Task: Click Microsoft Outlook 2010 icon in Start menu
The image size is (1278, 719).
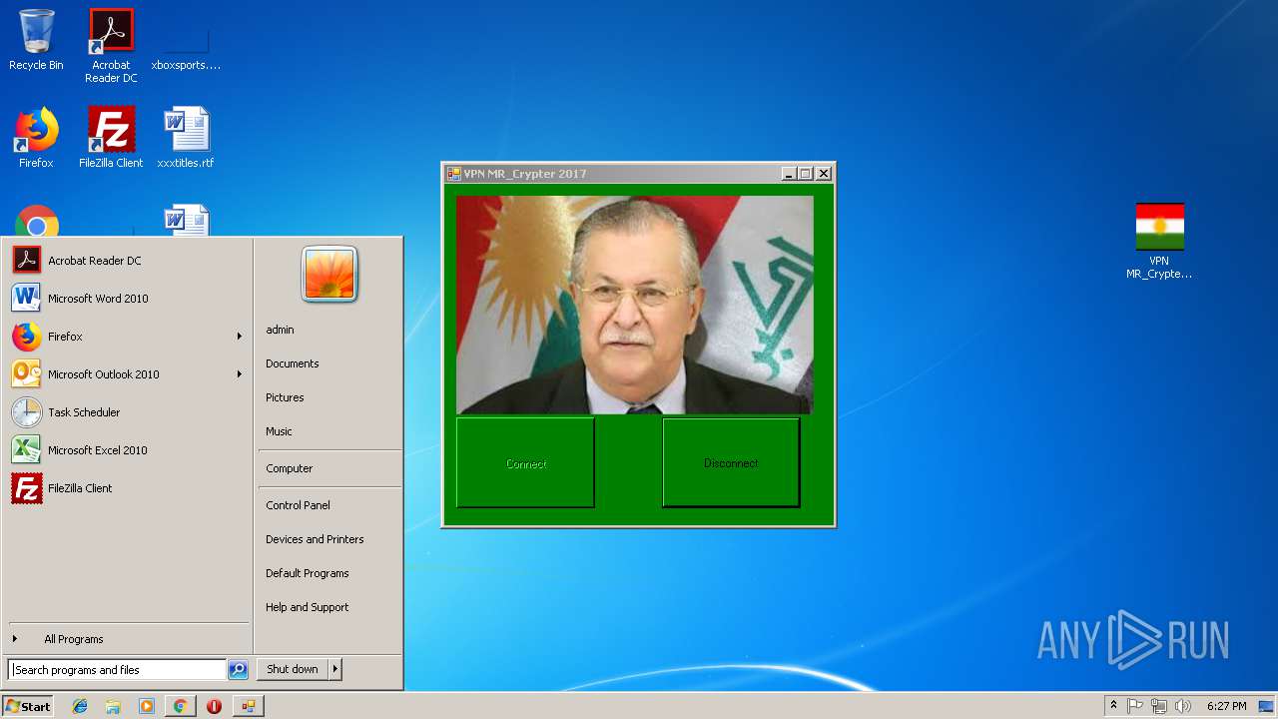Action: pos(27,374)
